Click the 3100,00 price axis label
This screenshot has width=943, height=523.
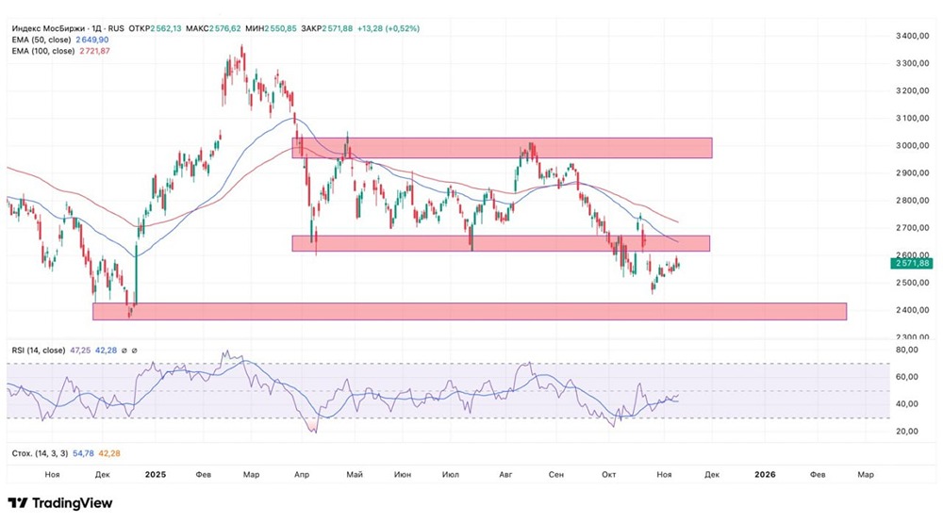pos(912,118)
